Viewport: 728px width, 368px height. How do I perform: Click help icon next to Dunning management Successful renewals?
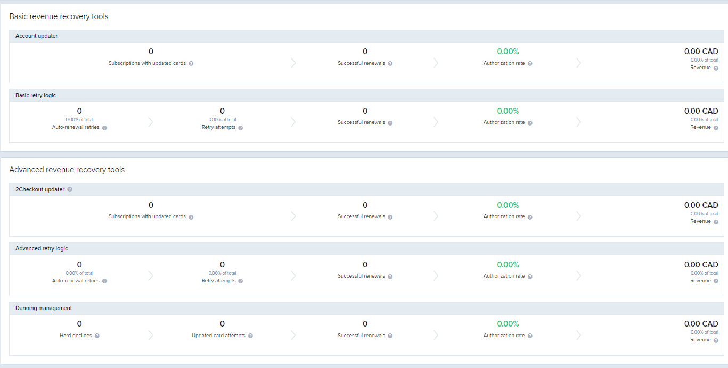click(390, 336)
